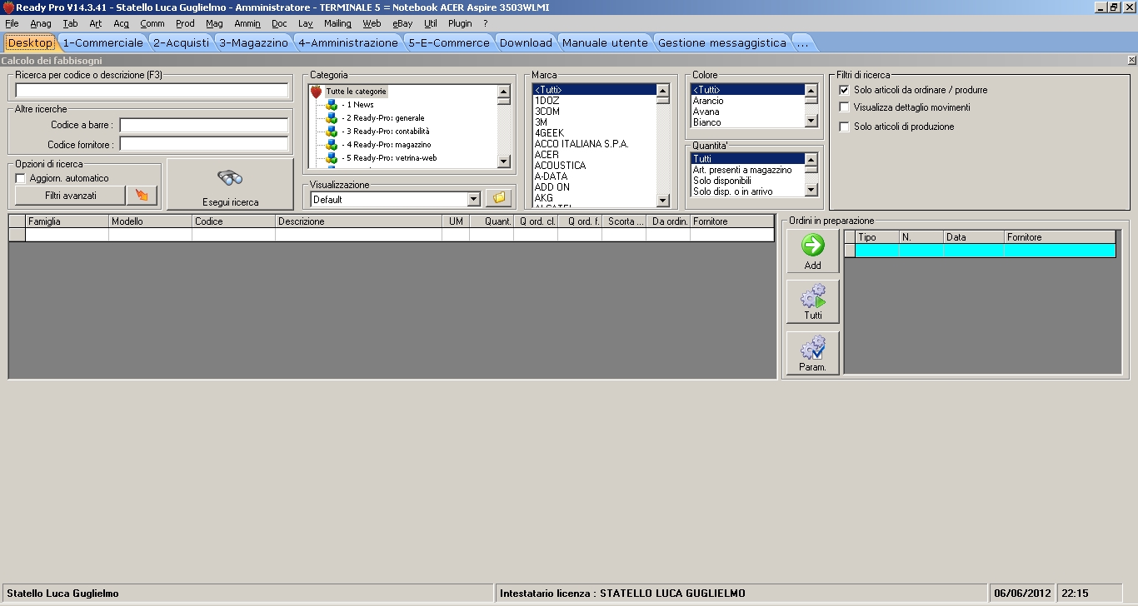Switch to the 3-Magazzino tab
This screenshot has height=606, width=1138.
point(253,42)
